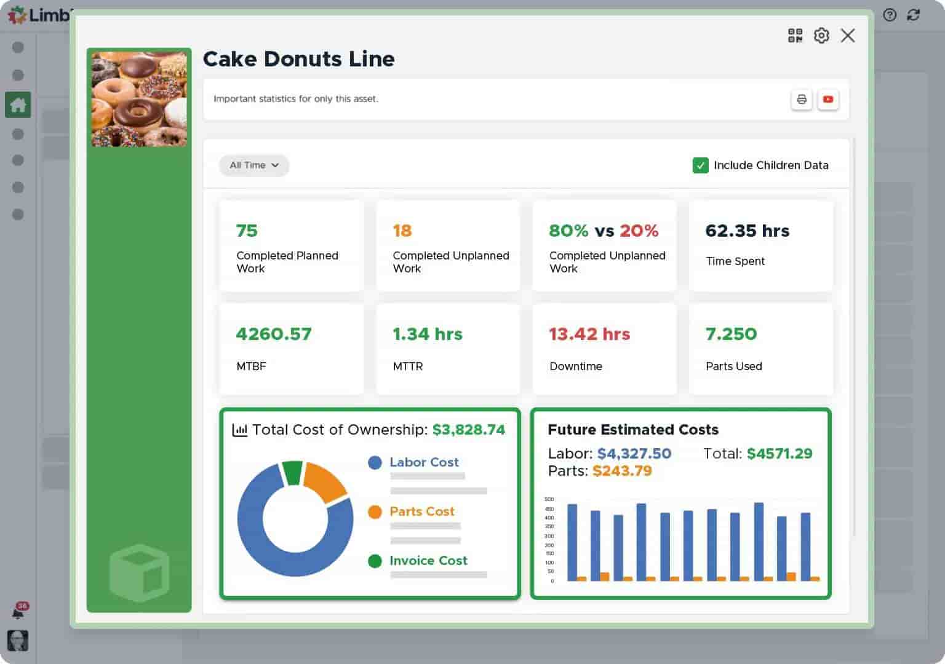Open the QR code icon

click(795, 36)
